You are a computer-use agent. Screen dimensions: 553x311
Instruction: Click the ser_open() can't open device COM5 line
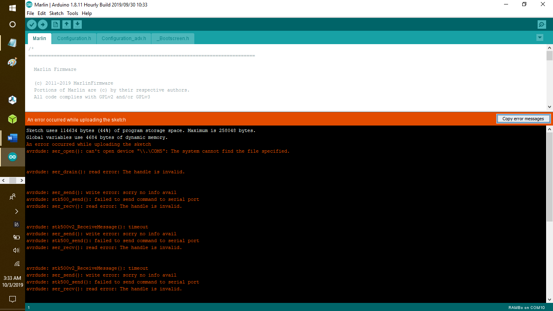(158, 151)
